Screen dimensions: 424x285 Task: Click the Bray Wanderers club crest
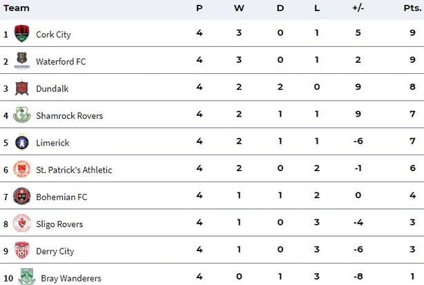[x=27, y=277]
